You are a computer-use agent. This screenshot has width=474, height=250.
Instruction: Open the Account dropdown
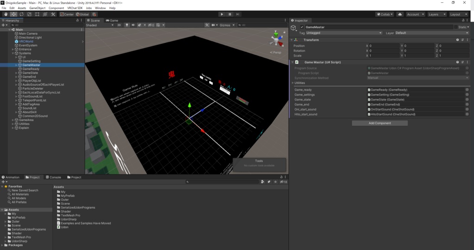point(415,14)
